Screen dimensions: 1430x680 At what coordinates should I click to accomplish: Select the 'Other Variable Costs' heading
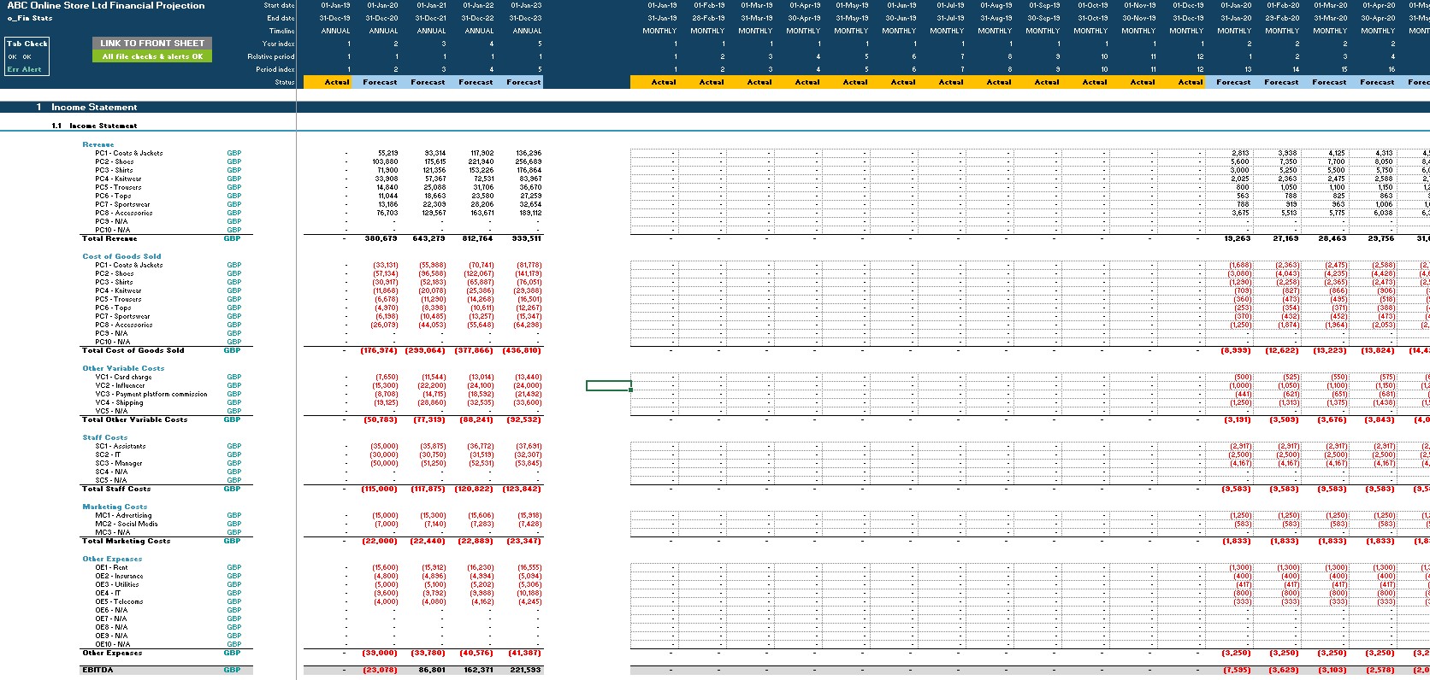coord(123,368)
